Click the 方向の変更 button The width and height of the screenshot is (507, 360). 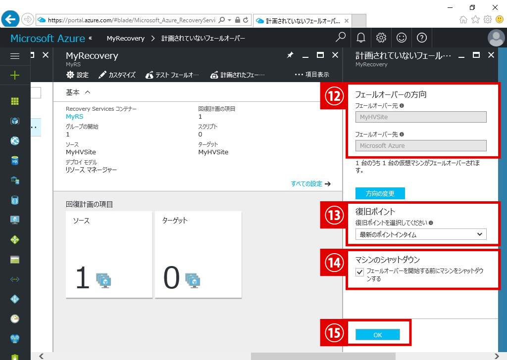pos(380,193)
